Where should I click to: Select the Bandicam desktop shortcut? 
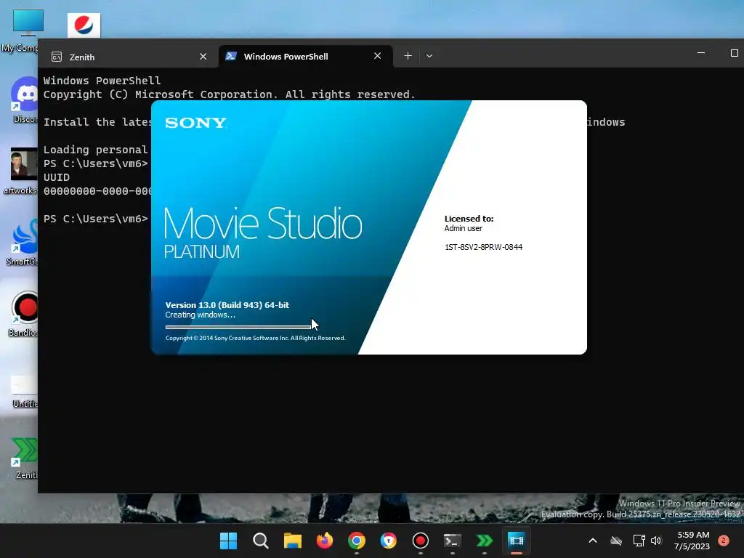tap(24, 313)
